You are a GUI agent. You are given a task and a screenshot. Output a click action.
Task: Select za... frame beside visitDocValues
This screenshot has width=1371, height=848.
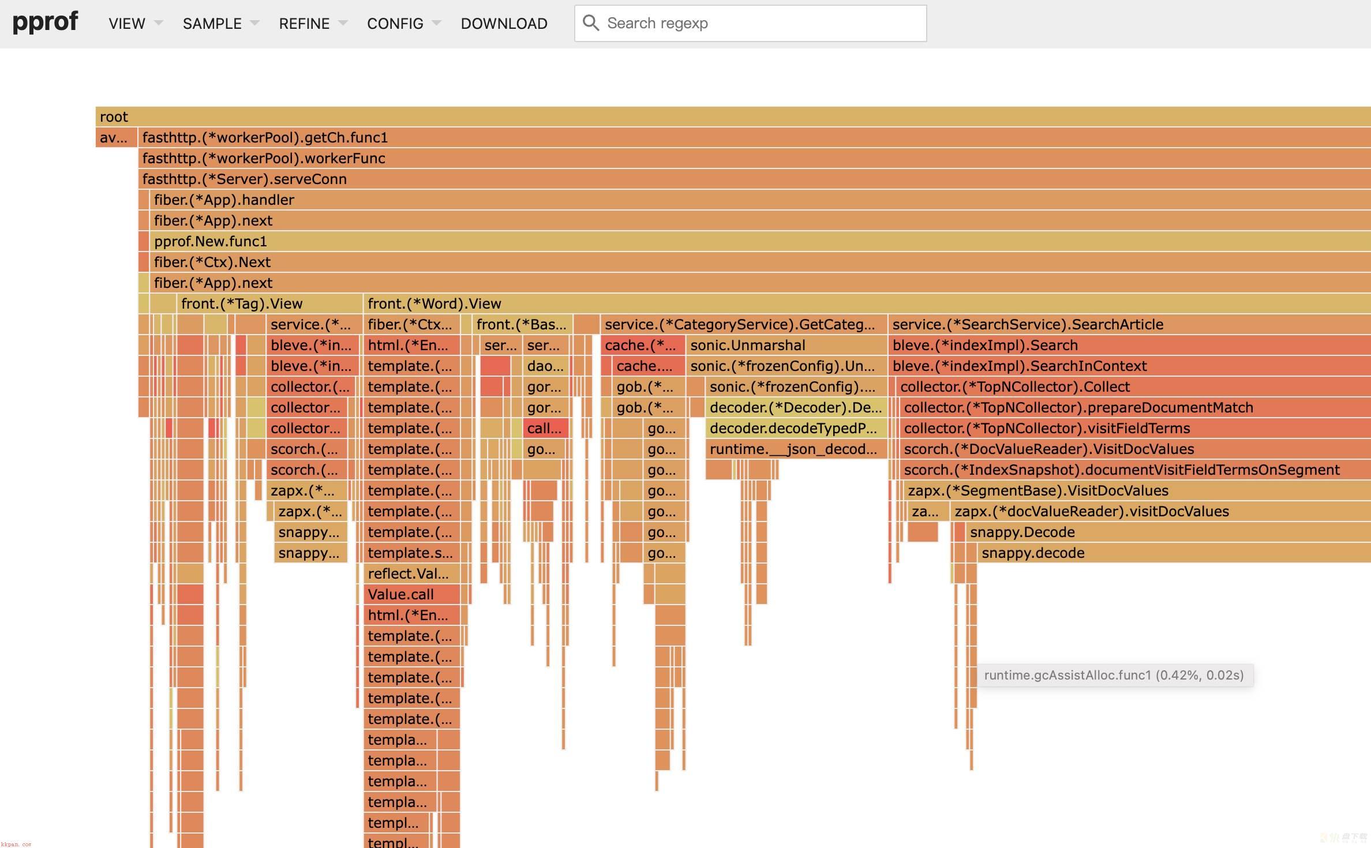(928, 511)
